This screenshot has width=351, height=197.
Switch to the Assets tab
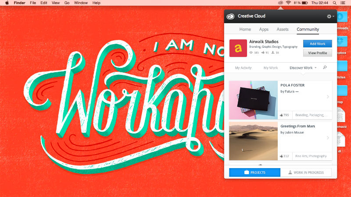coord(283,29)
